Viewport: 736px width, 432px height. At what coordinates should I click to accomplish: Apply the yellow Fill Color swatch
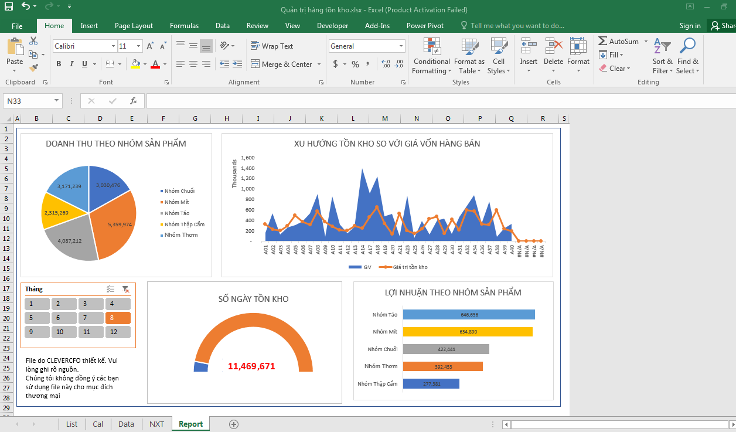point(135,64)
